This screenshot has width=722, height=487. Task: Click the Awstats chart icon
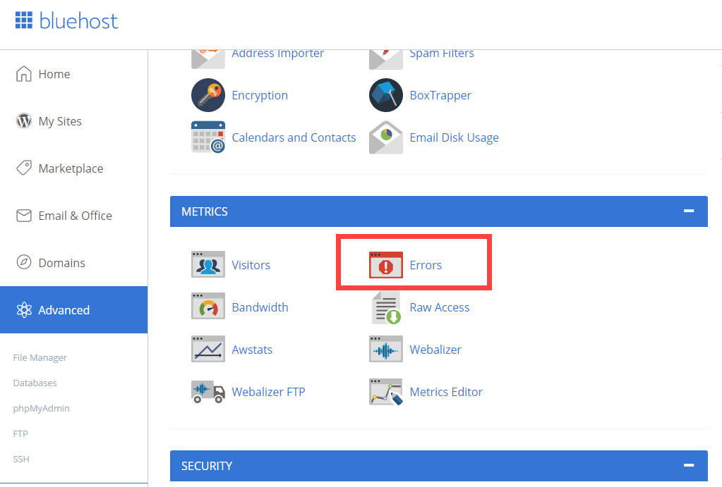click(208, 349)
